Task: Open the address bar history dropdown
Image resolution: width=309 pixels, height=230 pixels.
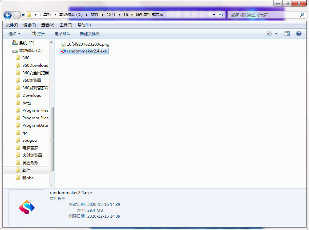Action: [214, 15]
